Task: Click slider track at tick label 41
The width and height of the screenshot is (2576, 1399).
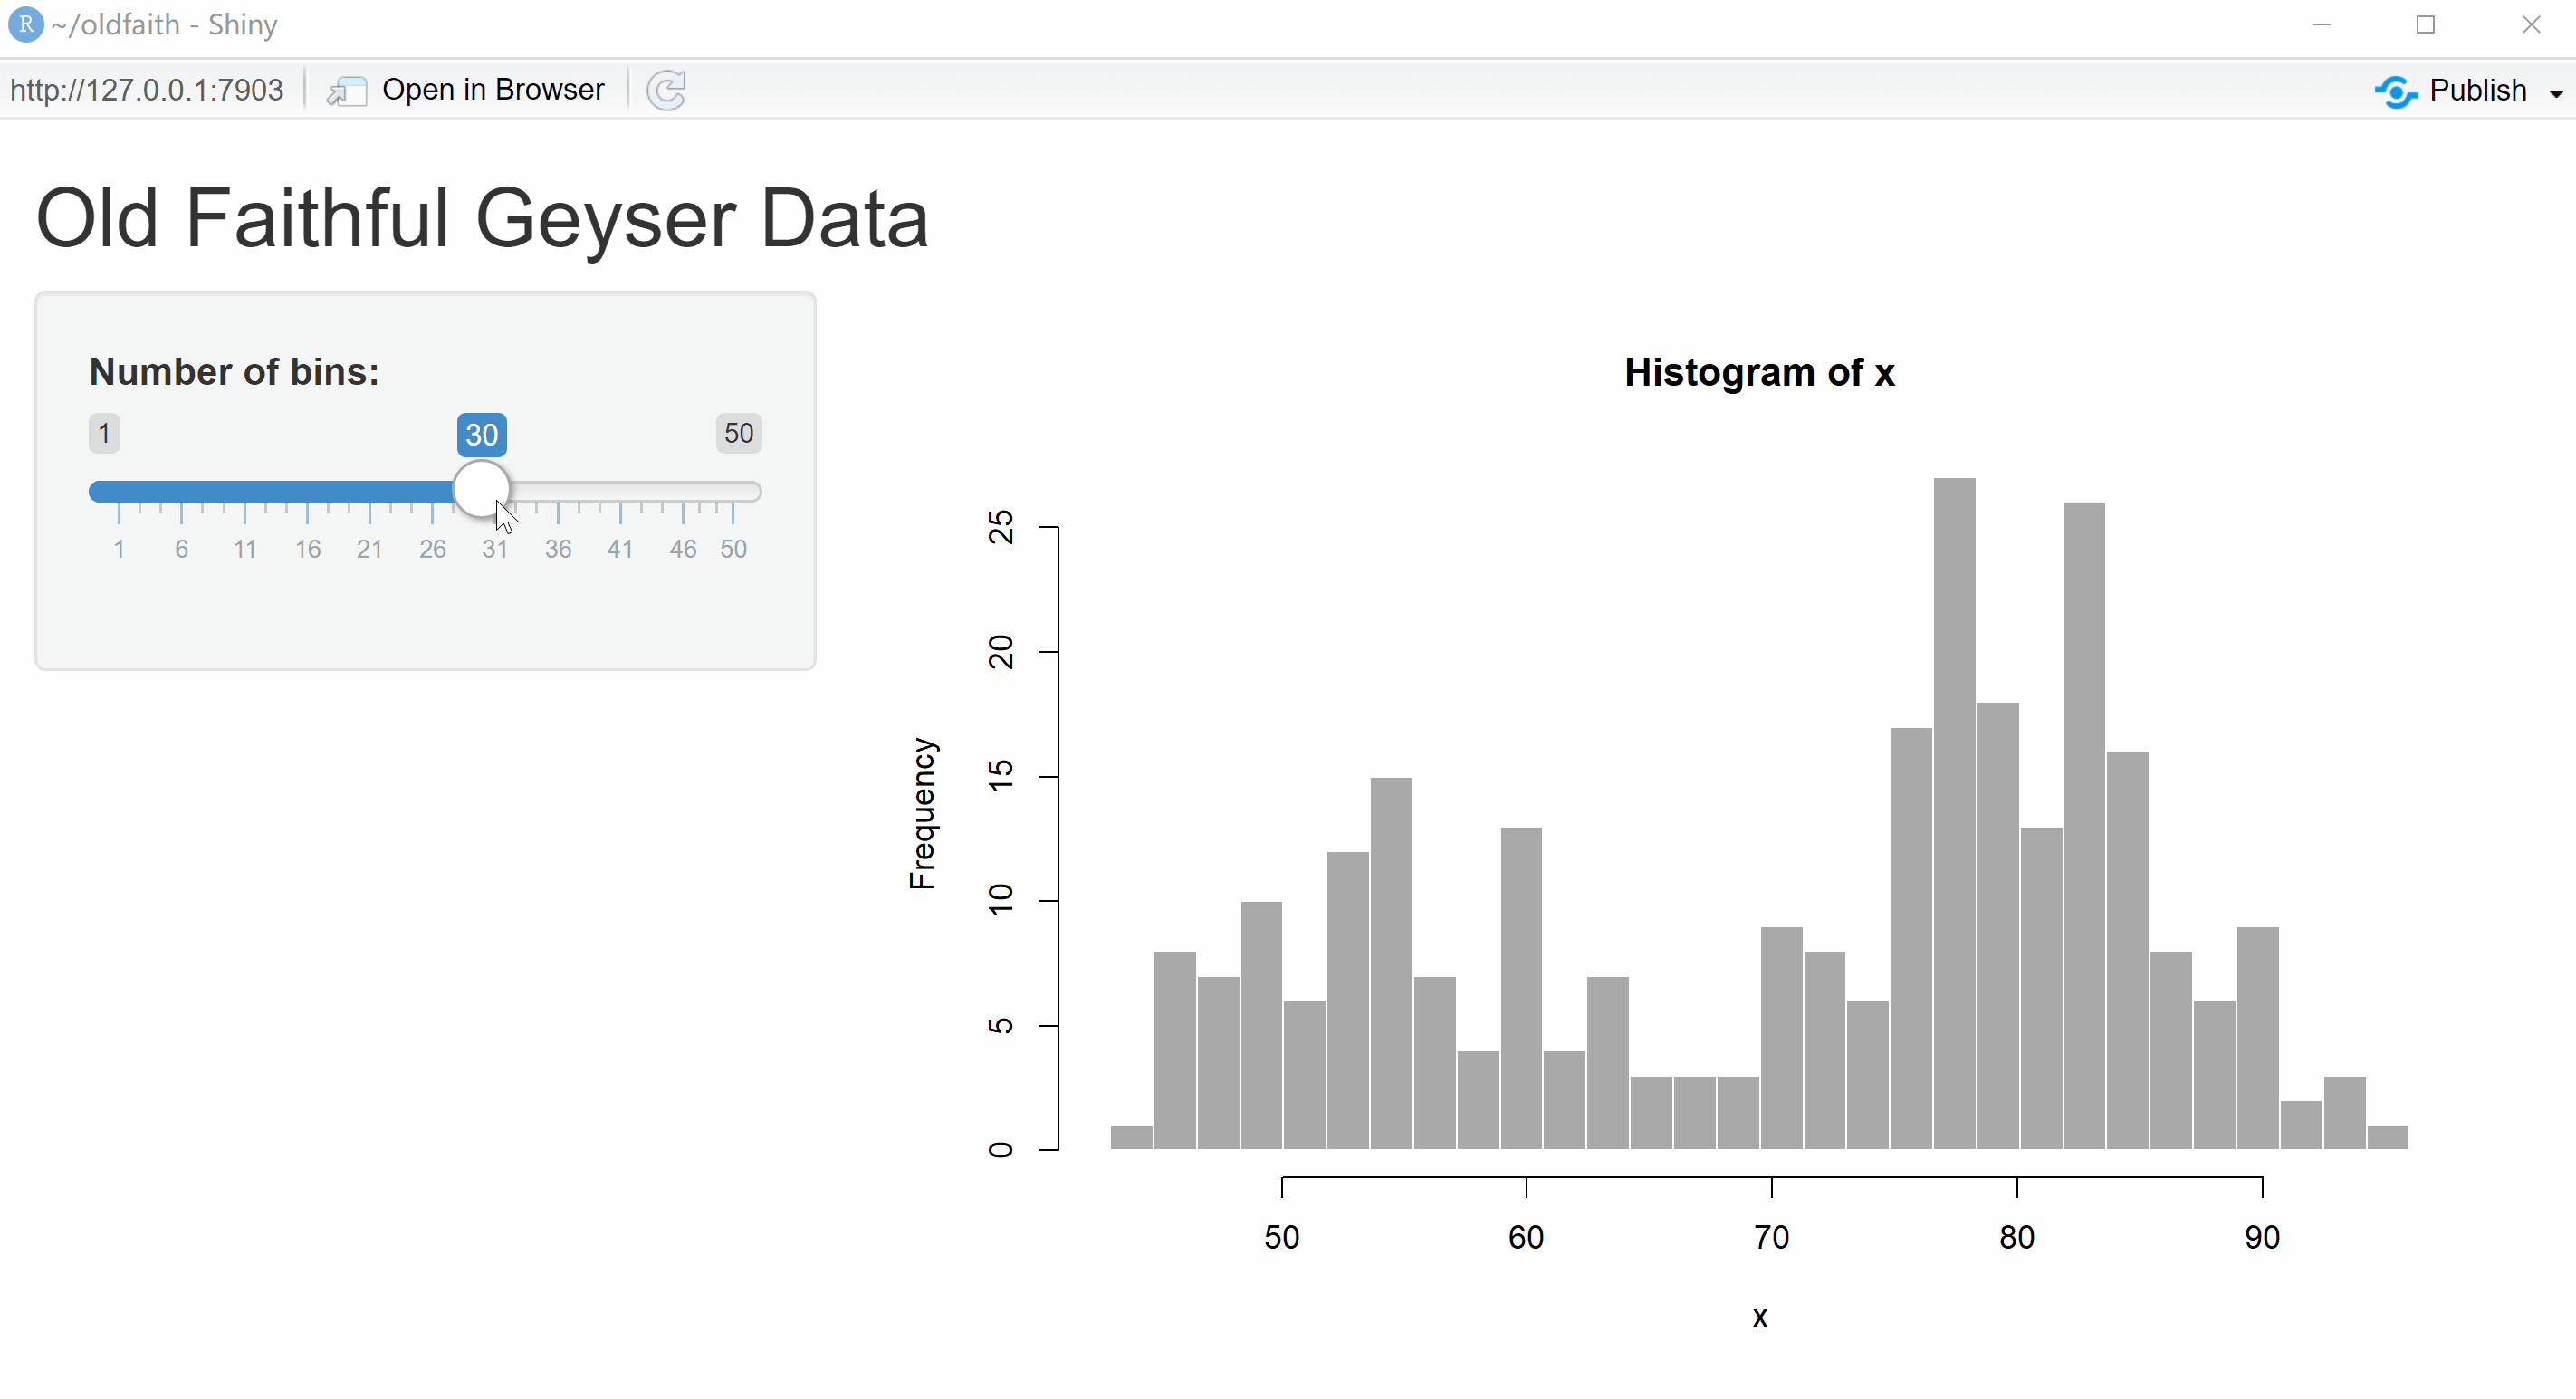Action: click(x=620, y=491)
